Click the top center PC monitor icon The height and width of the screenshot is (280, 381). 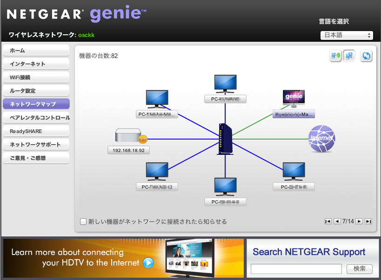click(225, 84)
